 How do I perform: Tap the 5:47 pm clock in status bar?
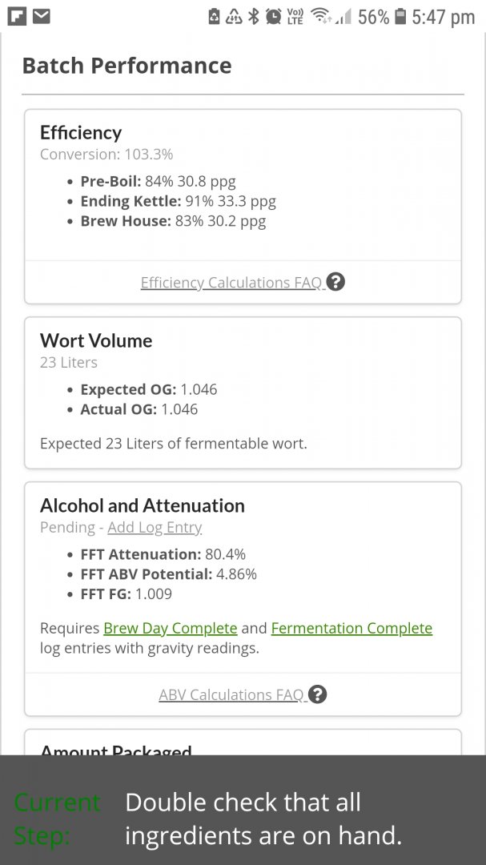443,17
